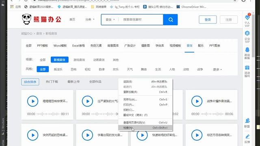Choose 另存为 from the context menu
Screen dimensions: 260x146
click(145, 99)
